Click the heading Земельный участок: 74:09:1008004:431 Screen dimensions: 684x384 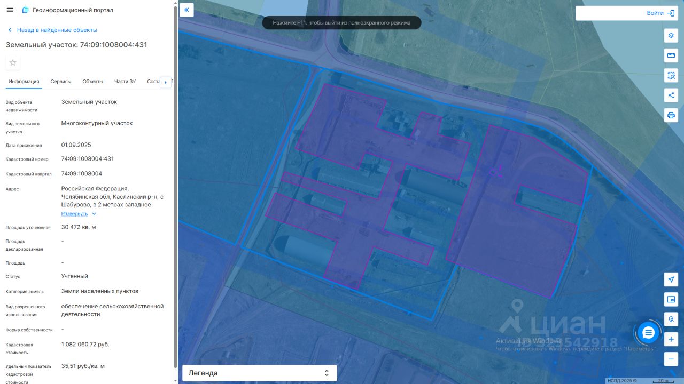click(76, 45)
